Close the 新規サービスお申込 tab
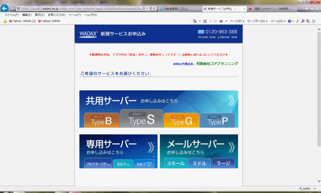The image size is (321, 193). tap(244, 9)
